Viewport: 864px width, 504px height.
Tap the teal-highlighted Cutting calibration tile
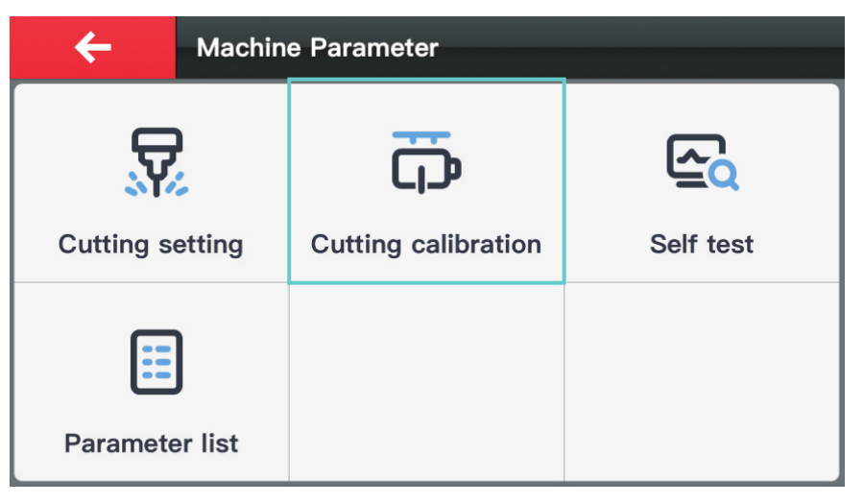pos(426,181)
